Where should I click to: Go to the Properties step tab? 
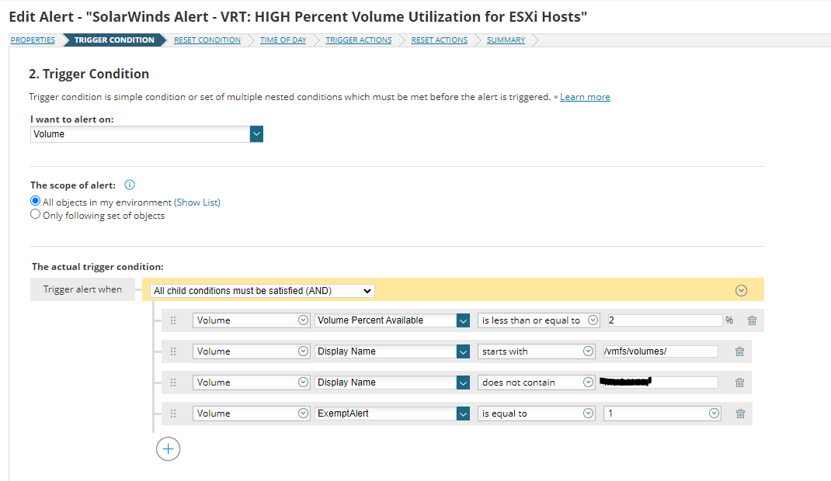tap(33, 40)
